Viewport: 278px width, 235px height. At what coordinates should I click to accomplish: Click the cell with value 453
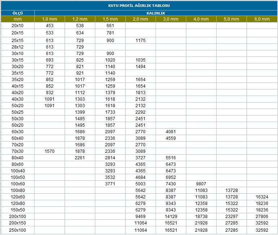point(49,26)
